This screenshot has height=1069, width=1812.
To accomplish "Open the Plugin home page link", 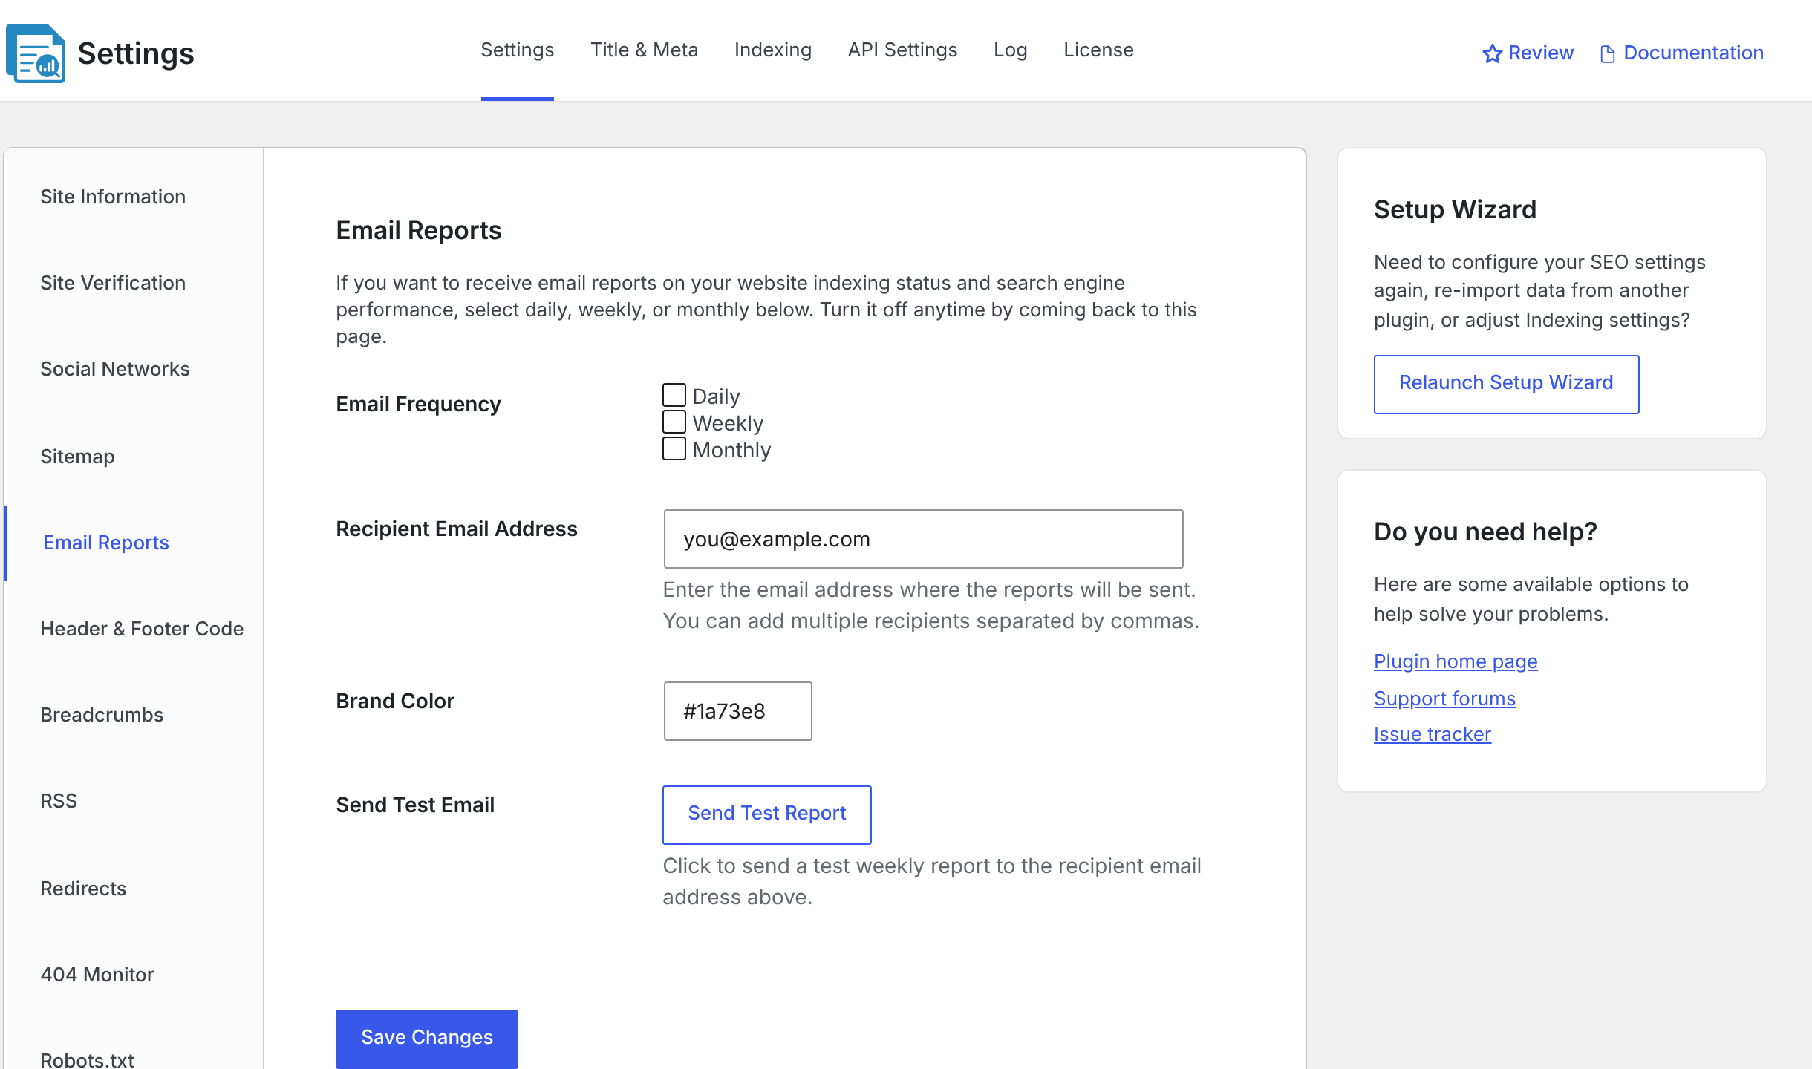I will click(1456, 661).
